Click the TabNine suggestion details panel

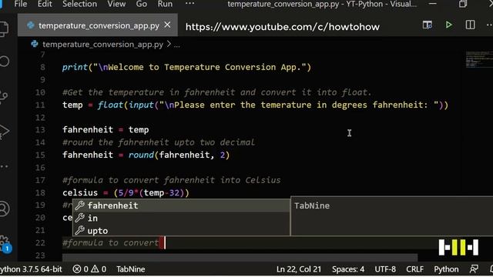(x=392, y=216)
